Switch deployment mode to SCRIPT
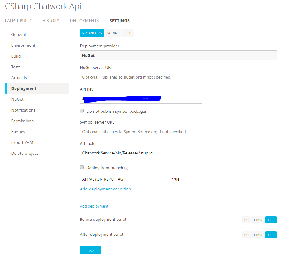Viewport: 295px width, 254px height. tap(113, 33)
